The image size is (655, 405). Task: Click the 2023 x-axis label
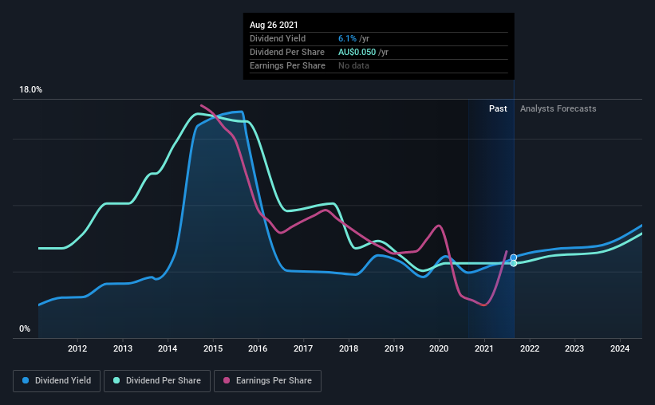pos(574,348)
